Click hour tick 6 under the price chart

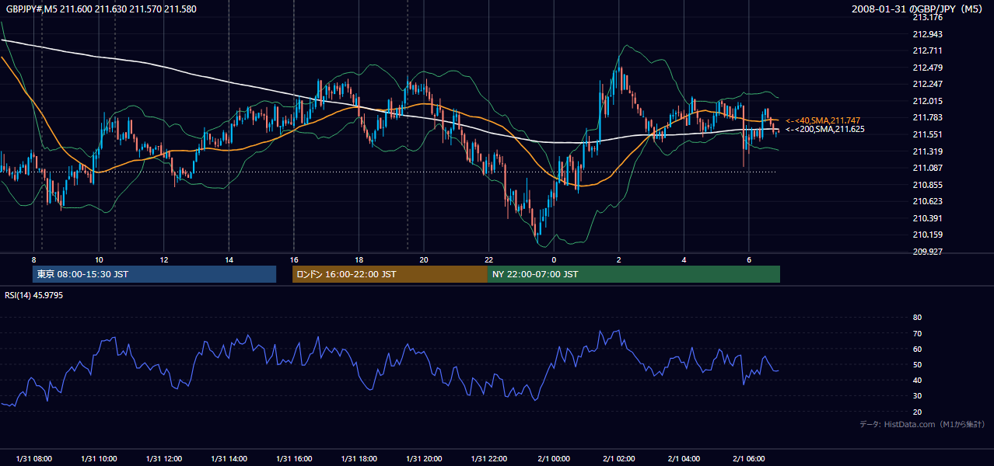(749, 259)
